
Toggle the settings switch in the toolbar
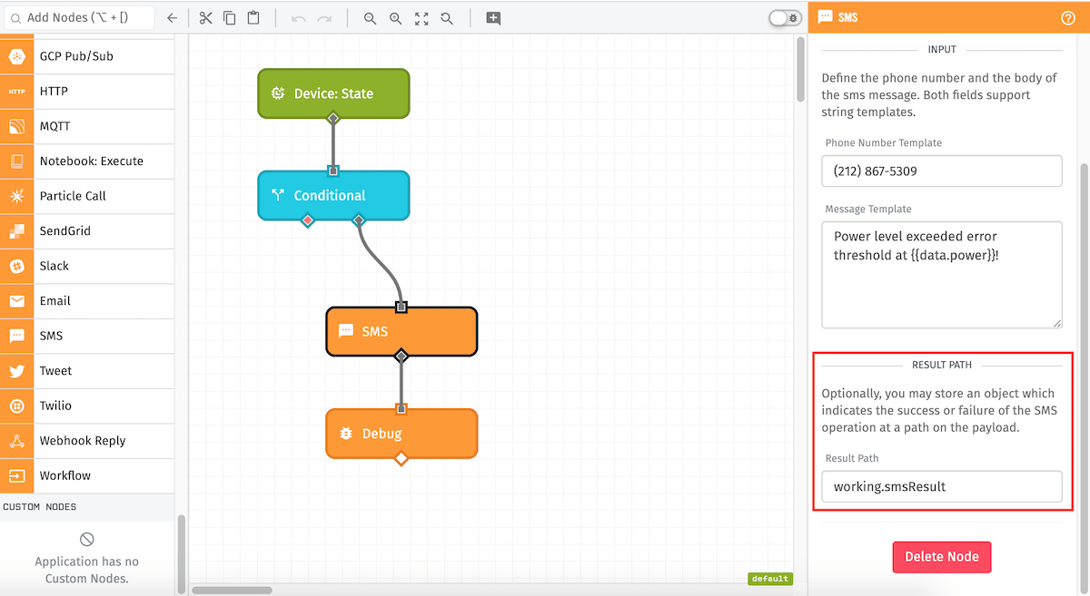785,17
